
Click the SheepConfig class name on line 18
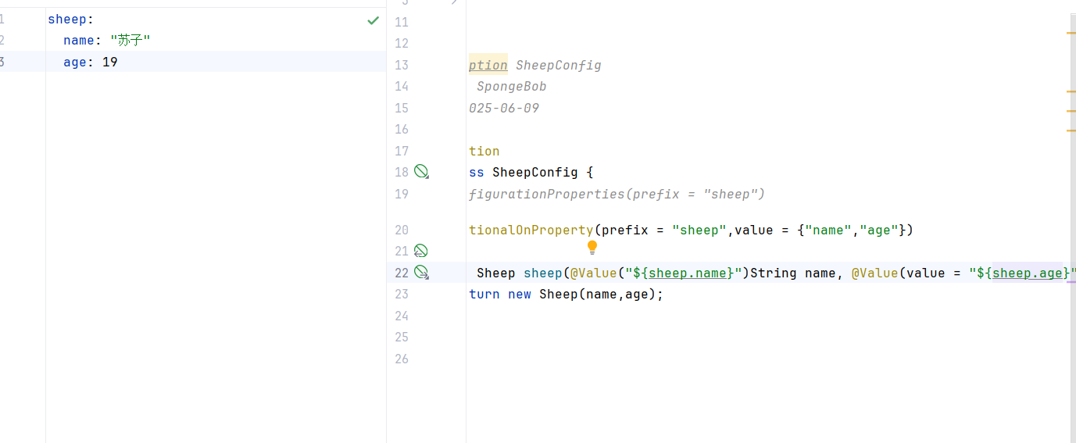click(x=535, y=173)
